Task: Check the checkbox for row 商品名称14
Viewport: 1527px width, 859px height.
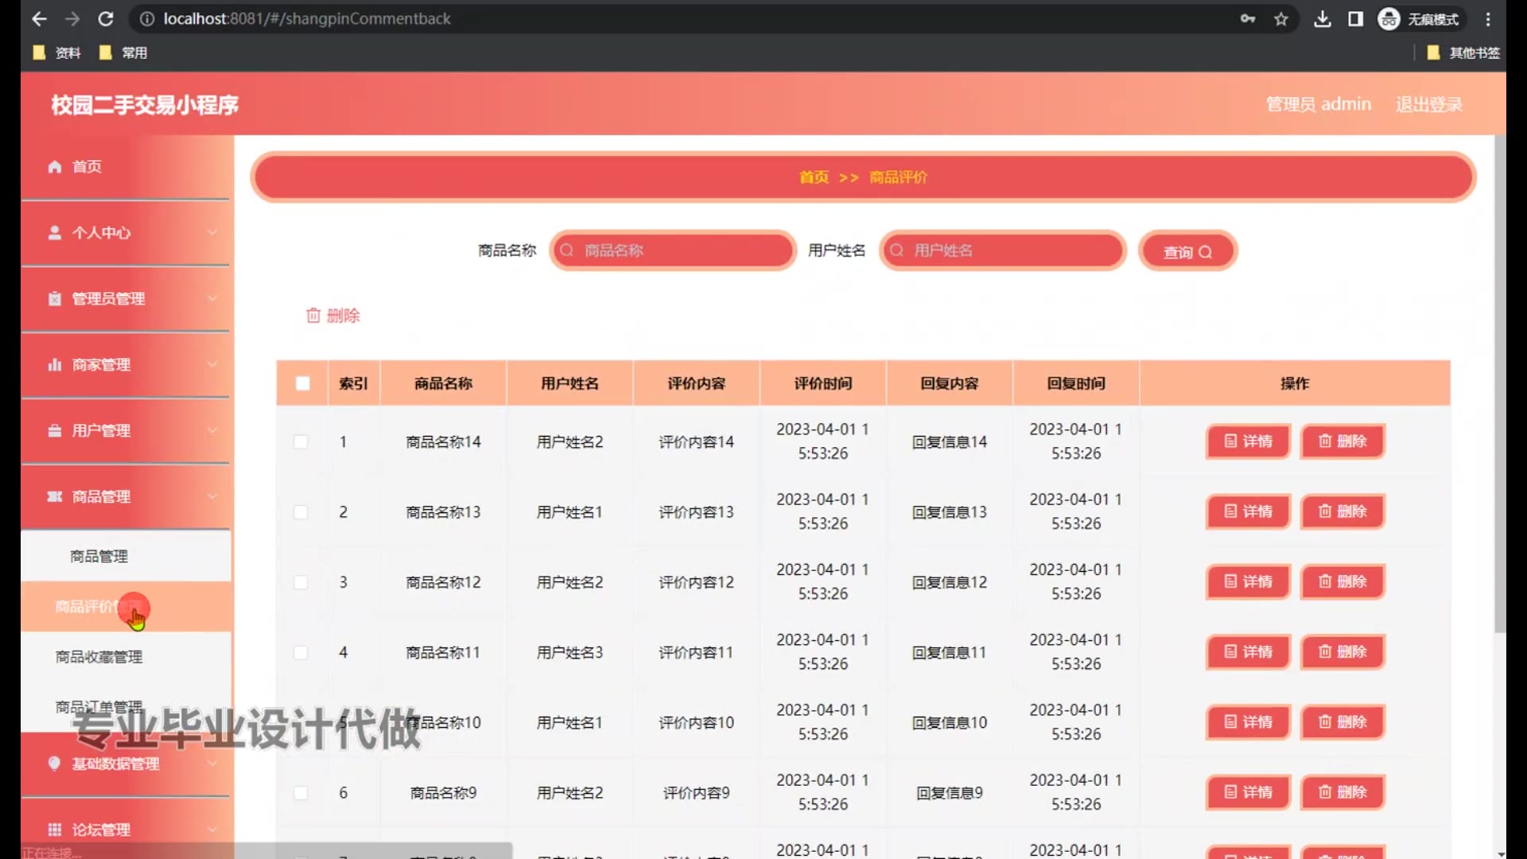Action: pos(301,441)
